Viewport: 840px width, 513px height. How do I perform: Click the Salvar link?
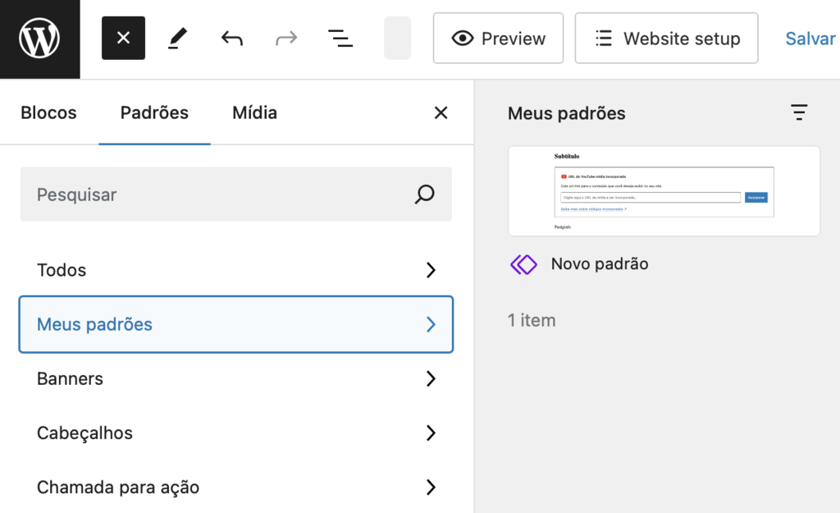pyautogui.click(x=810, y=38)
